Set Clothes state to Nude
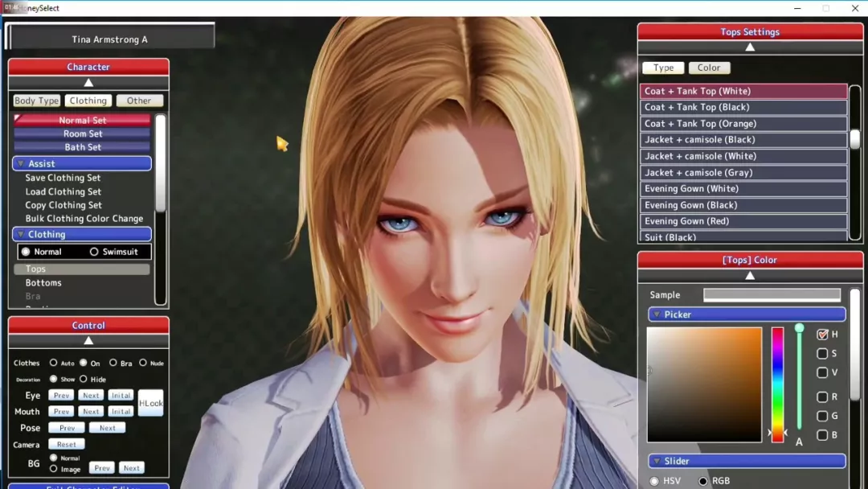The width and height of the screenshot is (868, 489). coord(143,363)
